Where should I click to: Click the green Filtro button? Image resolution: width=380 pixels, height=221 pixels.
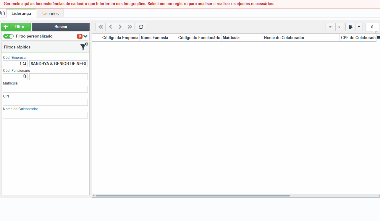tap(16, 27)
